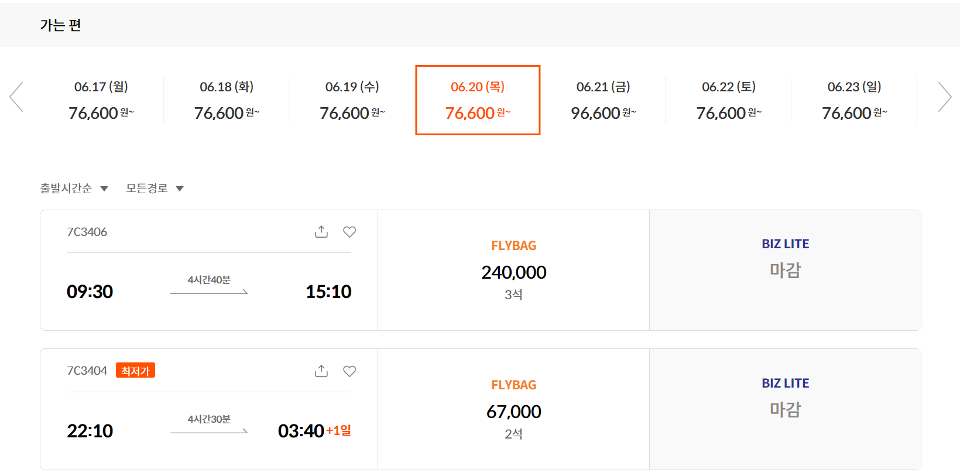The image size is (960, 476).
Task: Choose FLYBAG fare 240,000 for 7C3406
Action: (513, 270)
